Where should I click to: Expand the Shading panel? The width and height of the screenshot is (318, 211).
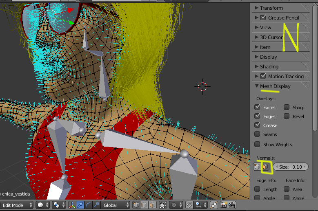tap(269, 66)
